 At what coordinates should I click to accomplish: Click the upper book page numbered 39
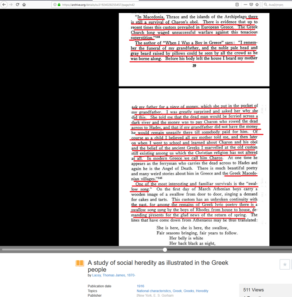point(194,49)
